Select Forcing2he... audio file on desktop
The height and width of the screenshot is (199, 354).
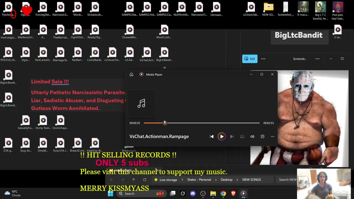[x=43, y=9]
